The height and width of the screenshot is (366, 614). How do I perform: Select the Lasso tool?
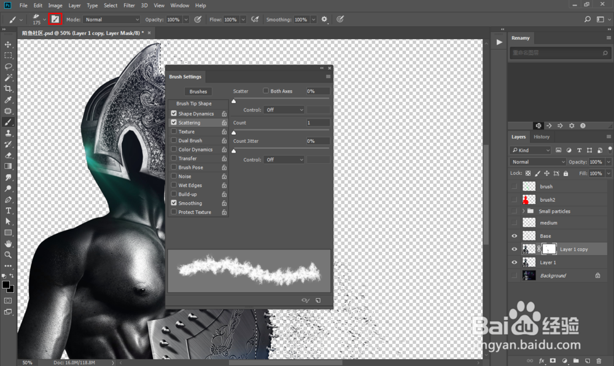(8, 66)
